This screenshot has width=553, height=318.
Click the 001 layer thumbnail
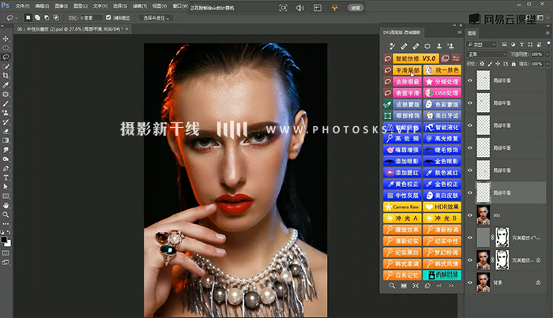[x=483, y=215]
